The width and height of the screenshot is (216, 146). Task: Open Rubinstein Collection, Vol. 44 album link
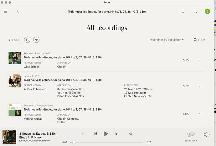point(71,93)
